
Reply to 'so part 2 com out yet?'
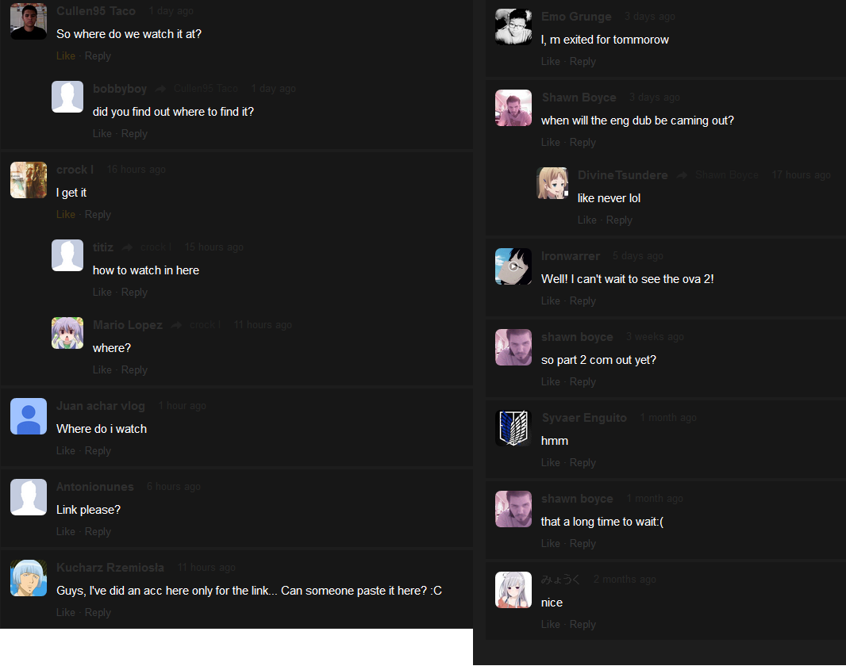coord(583,381)
